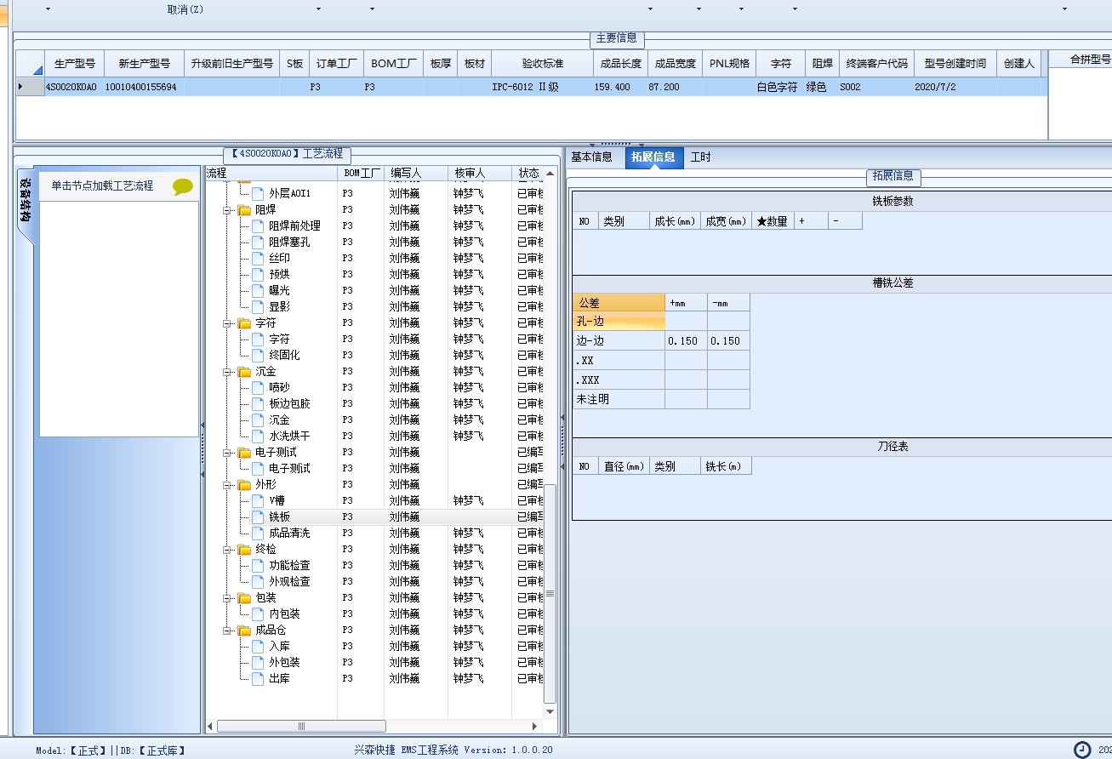The height and width of the screenshot is (759, 1112).
Task: Collapse the 电子测试 folder node
Action: tap(228, 453)
